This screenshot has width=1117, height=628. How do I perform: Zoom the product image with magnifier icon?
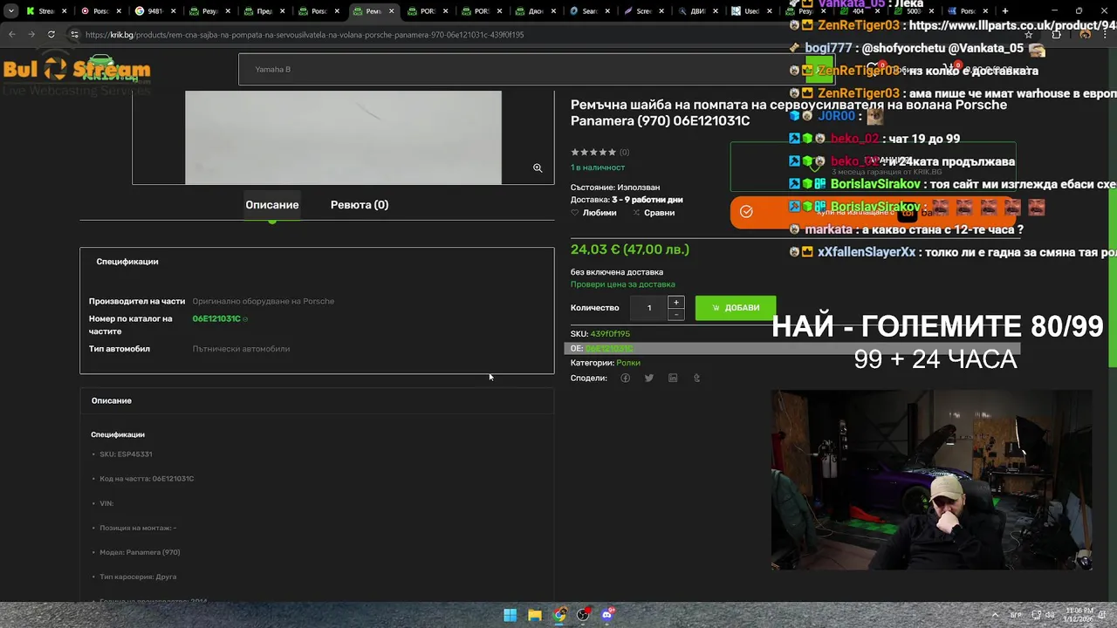point(538,168)
